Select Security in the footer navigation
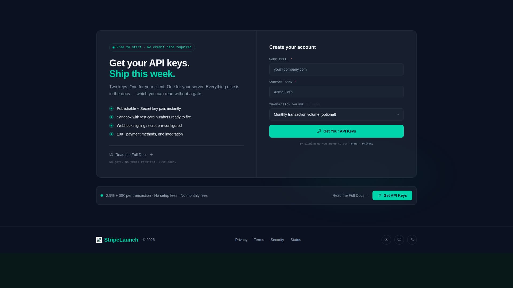 277,239
